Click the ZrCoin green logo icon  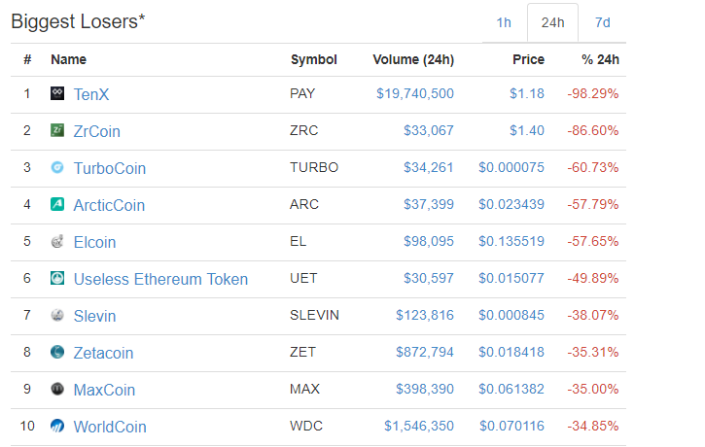(57, 130)
